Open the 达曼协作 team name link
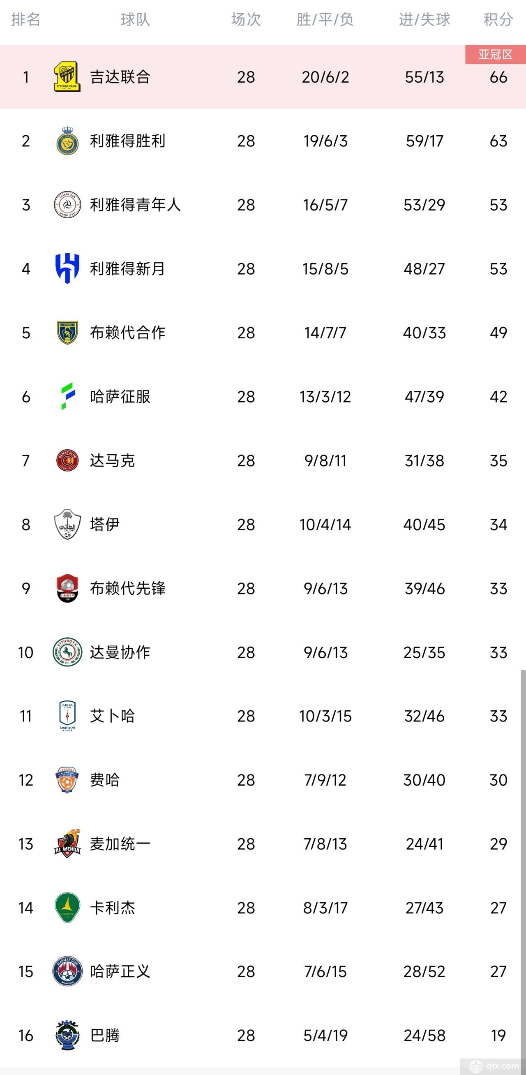The image size is (526, 1075). pyautogui.click(x=120, y=652)
